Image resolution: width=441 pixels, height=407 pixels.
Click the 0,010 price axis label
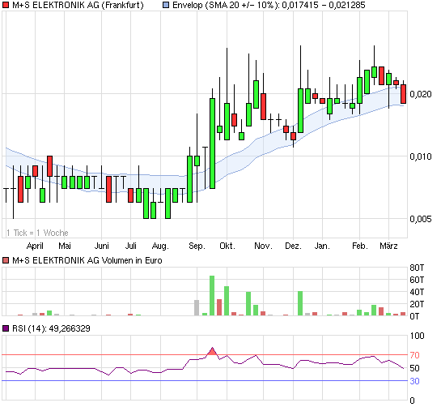[x=421, y=156]
